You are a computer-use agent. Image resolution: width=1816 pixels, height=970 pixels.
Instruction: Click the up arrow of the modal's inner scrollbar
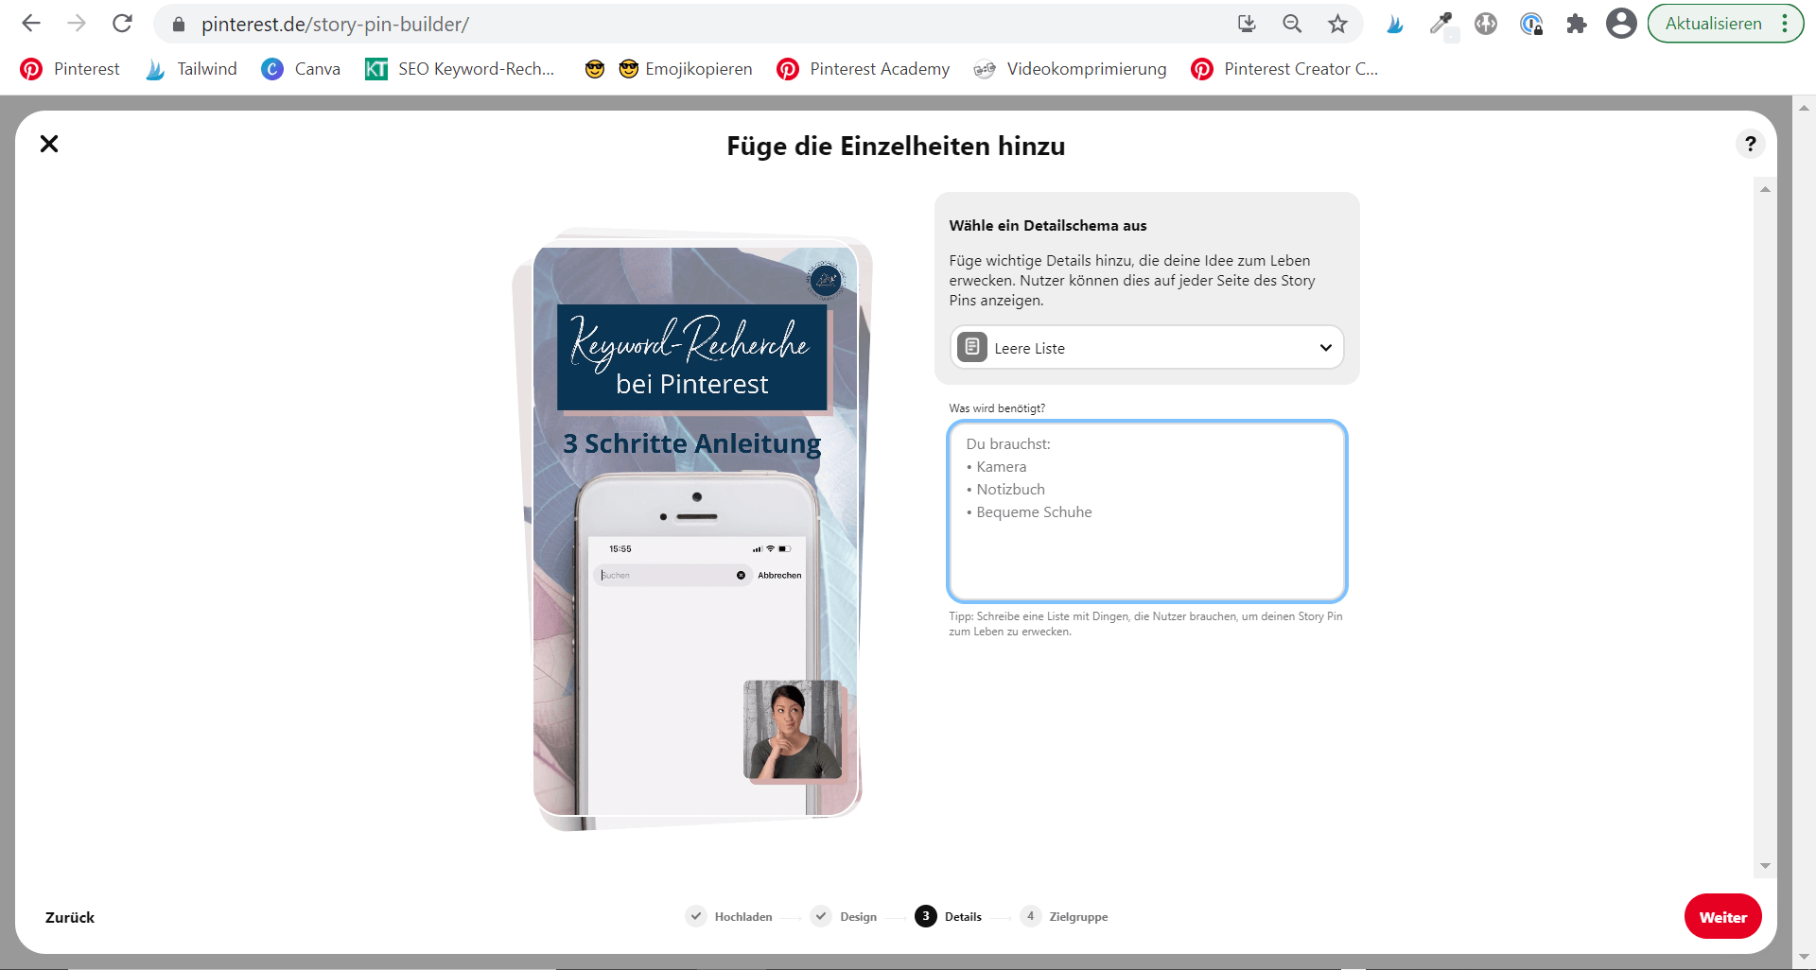click(1765, 190)
